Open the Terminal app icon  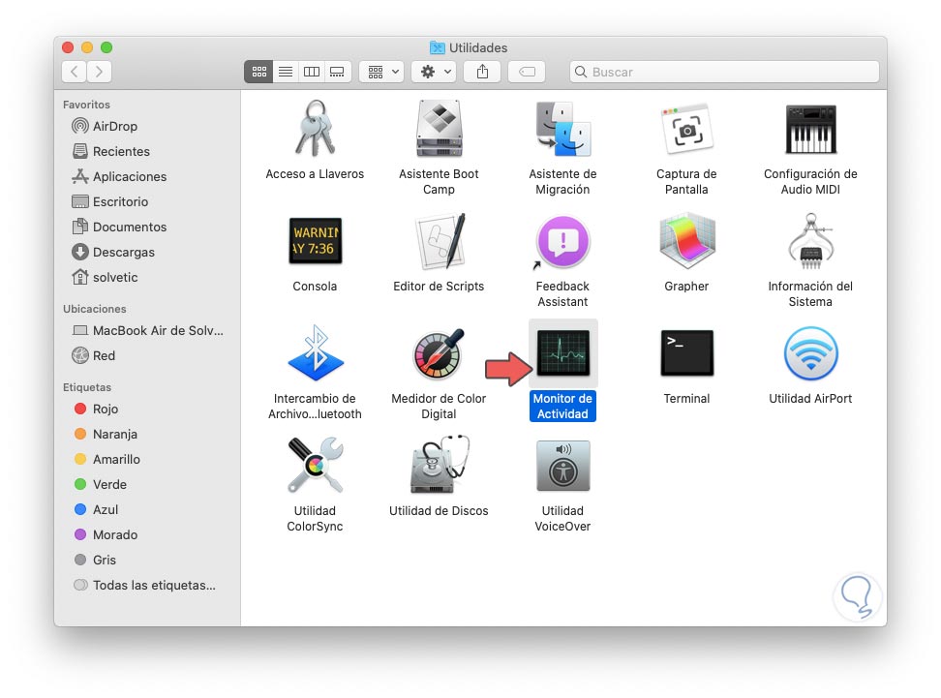(x=686, y=353)
